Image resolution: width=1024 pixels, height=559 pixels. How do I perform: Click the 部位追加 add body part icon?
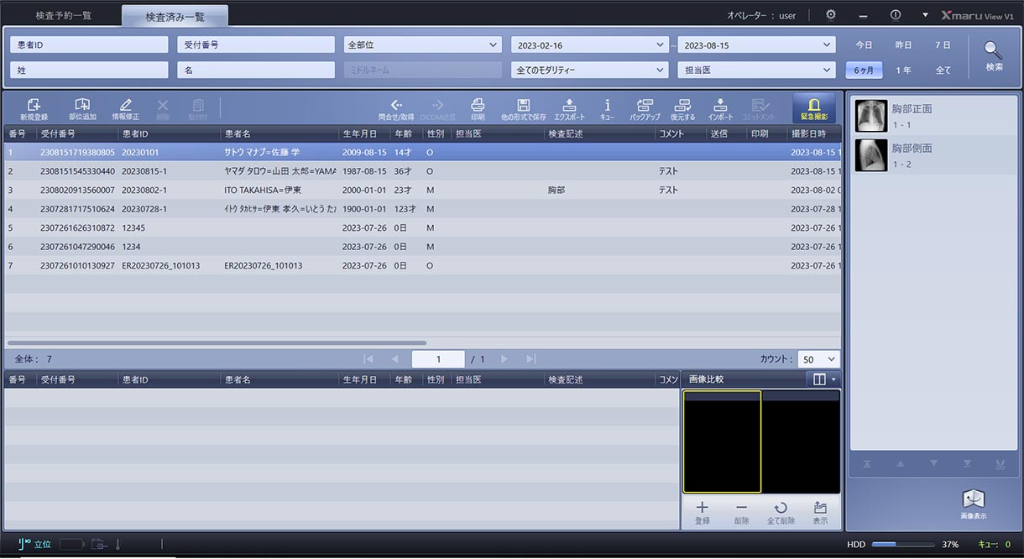[82, 108]
